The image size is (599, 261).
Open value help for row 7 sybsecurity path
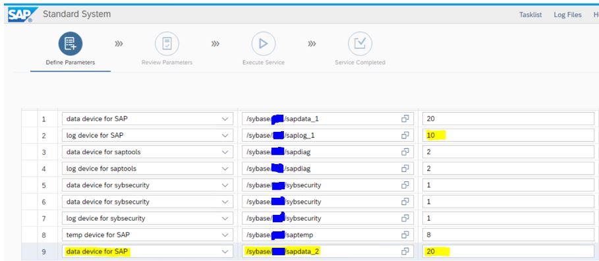tap(405, 219)
